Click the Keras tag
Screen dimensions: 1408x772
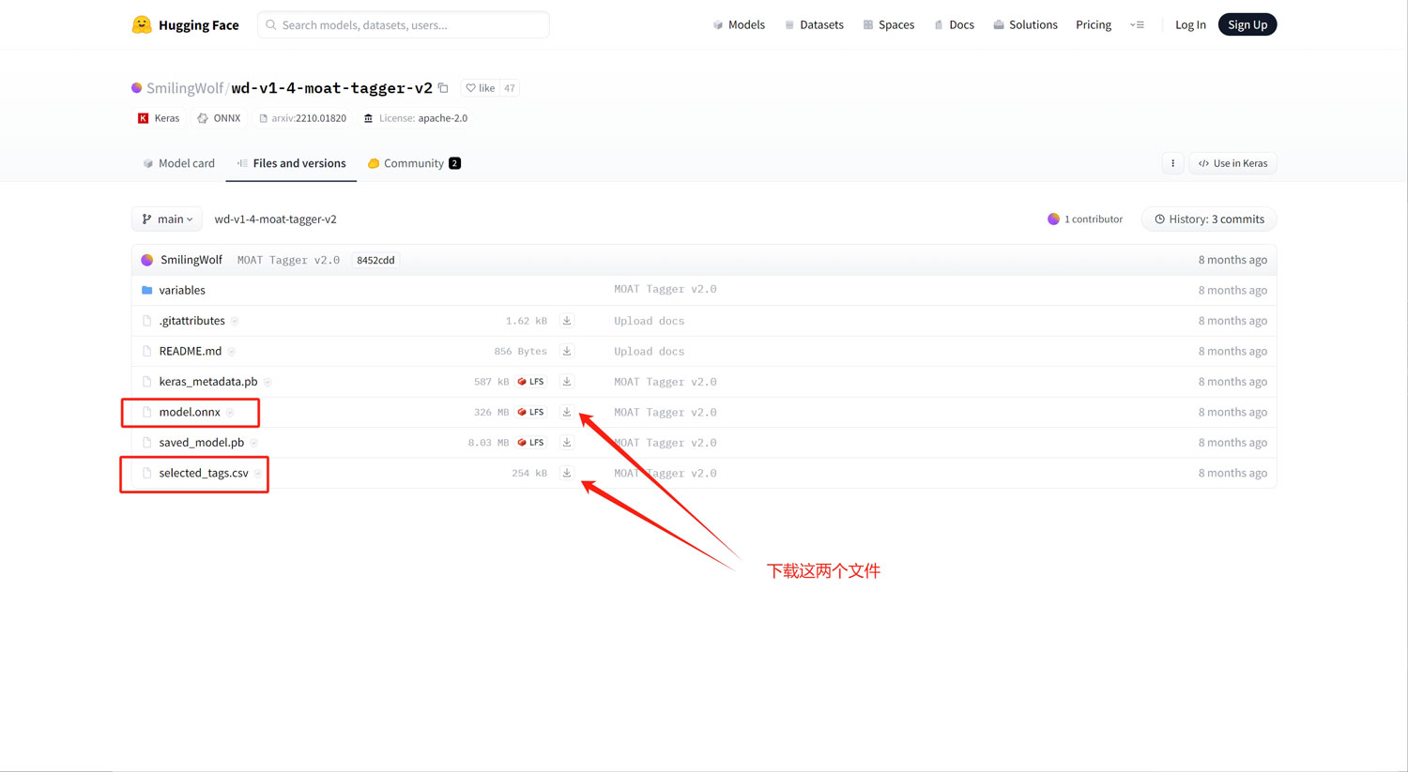tap(159, 118)
